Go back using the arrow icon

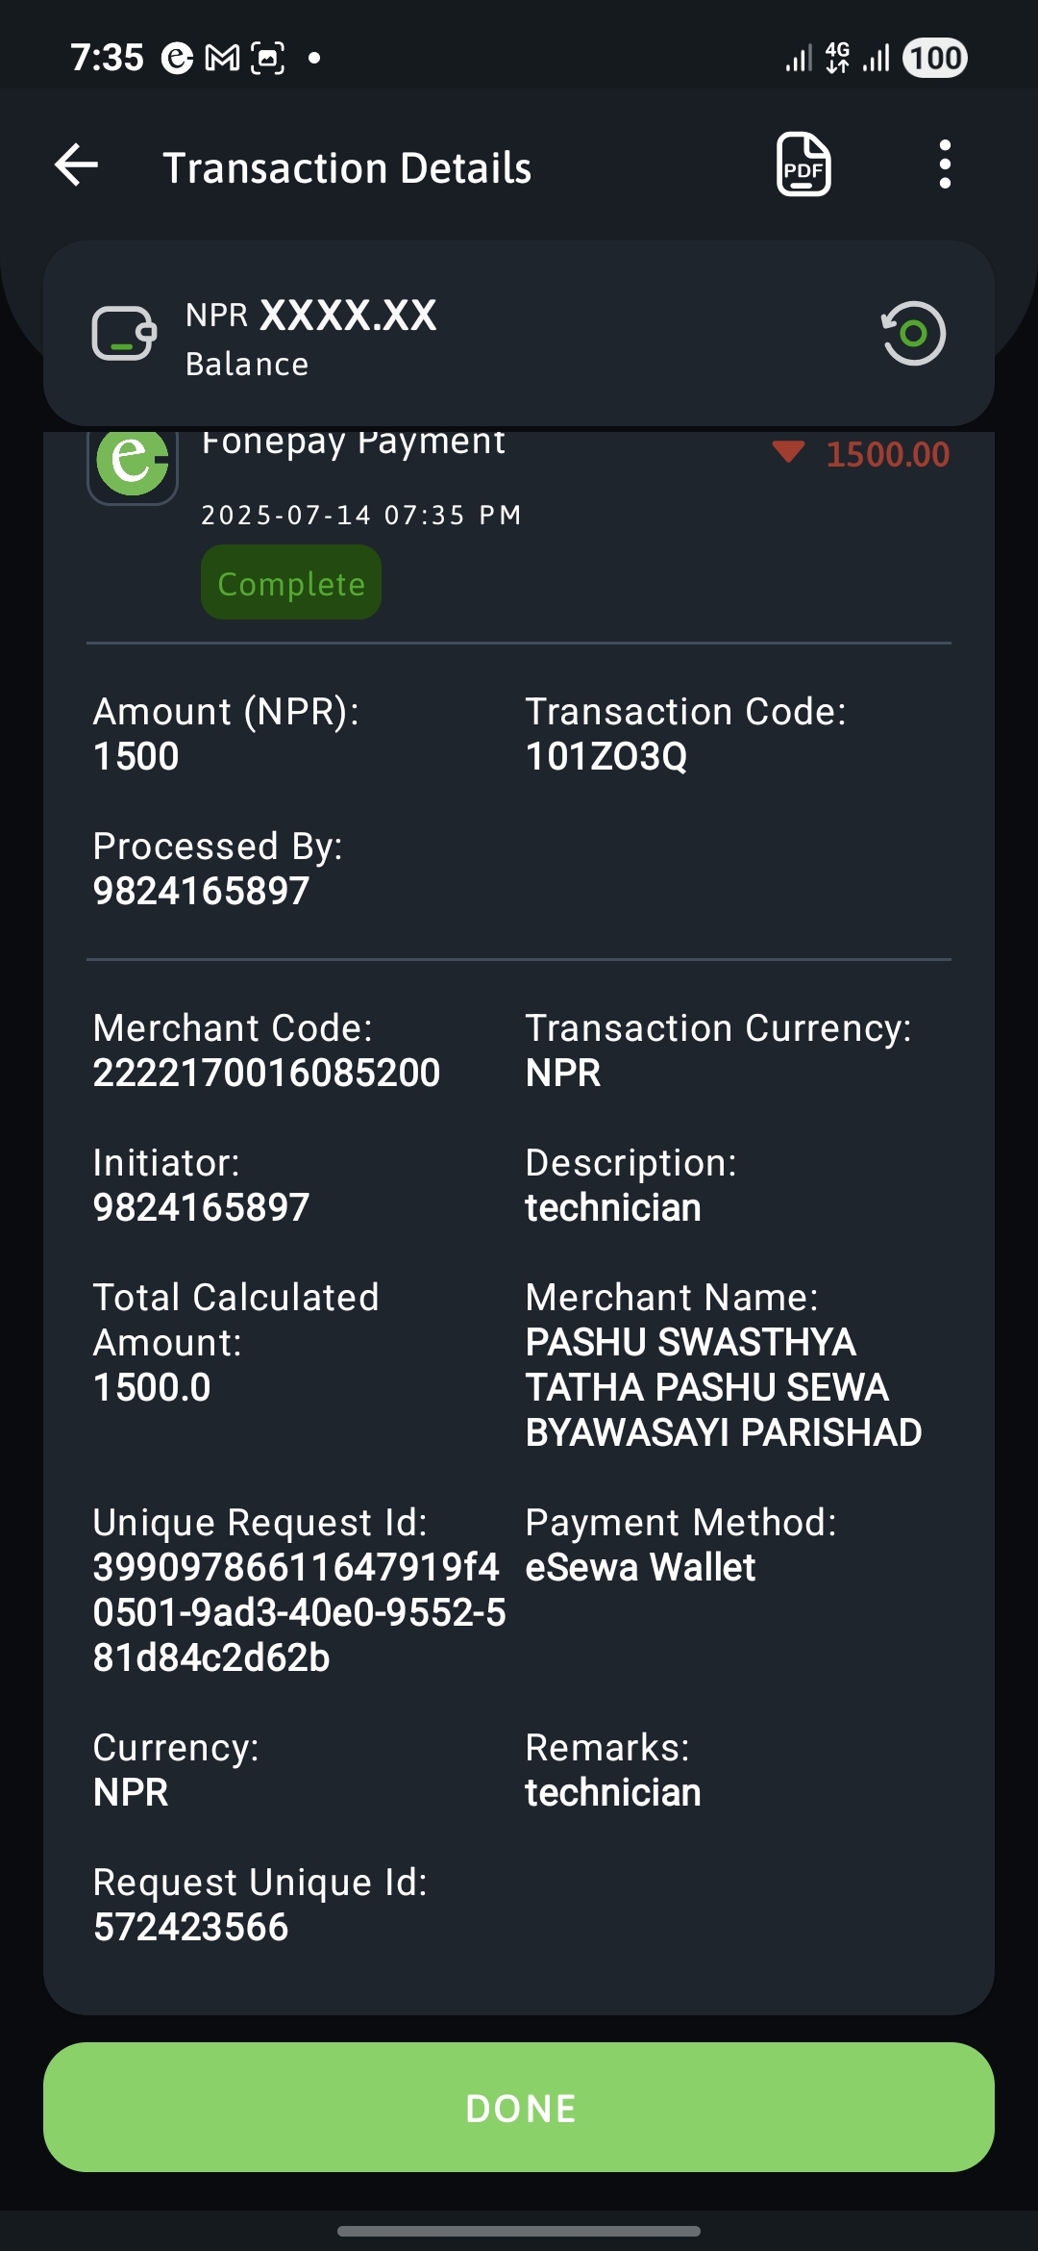[x=77, y=165]
